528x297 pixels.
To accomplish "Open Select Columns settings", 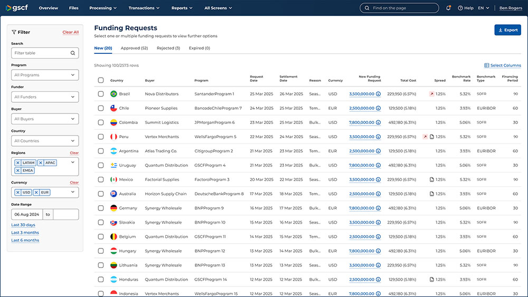I will click(502, 65).
